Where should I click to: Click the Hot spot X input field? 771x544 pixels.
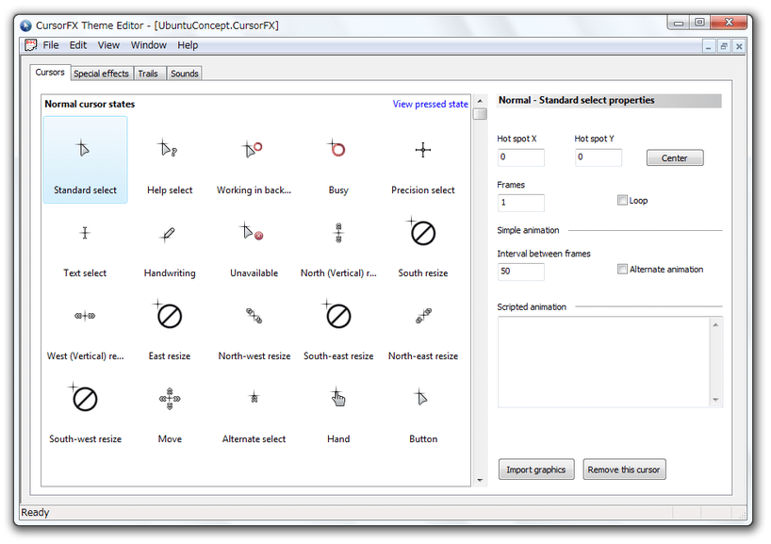point(520,157)
